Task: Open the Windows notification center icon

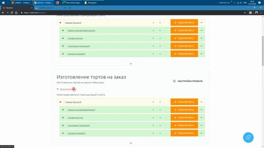Action: click(259, 3)
